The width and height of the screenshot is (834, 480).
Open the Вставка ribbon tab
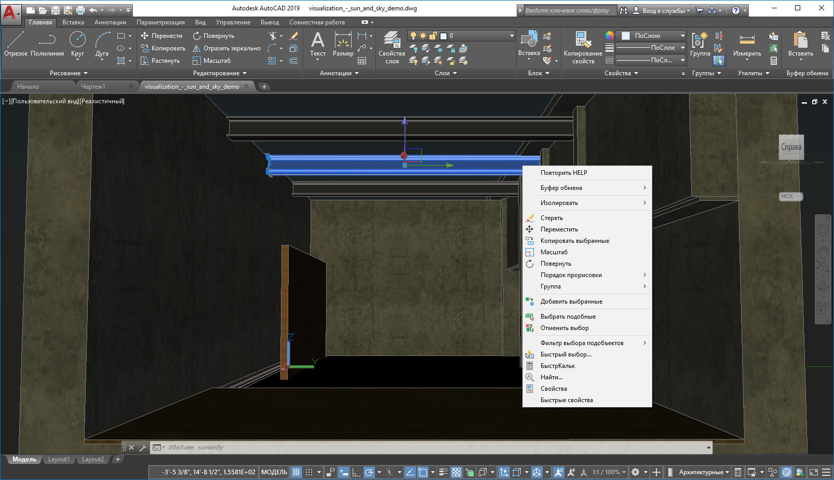click(73, 22)
